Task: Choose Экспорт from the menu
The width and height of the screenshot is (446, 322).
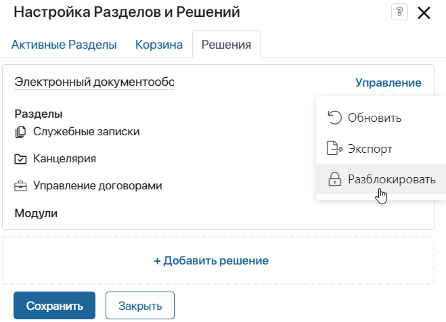Action: tap(381, 149)
